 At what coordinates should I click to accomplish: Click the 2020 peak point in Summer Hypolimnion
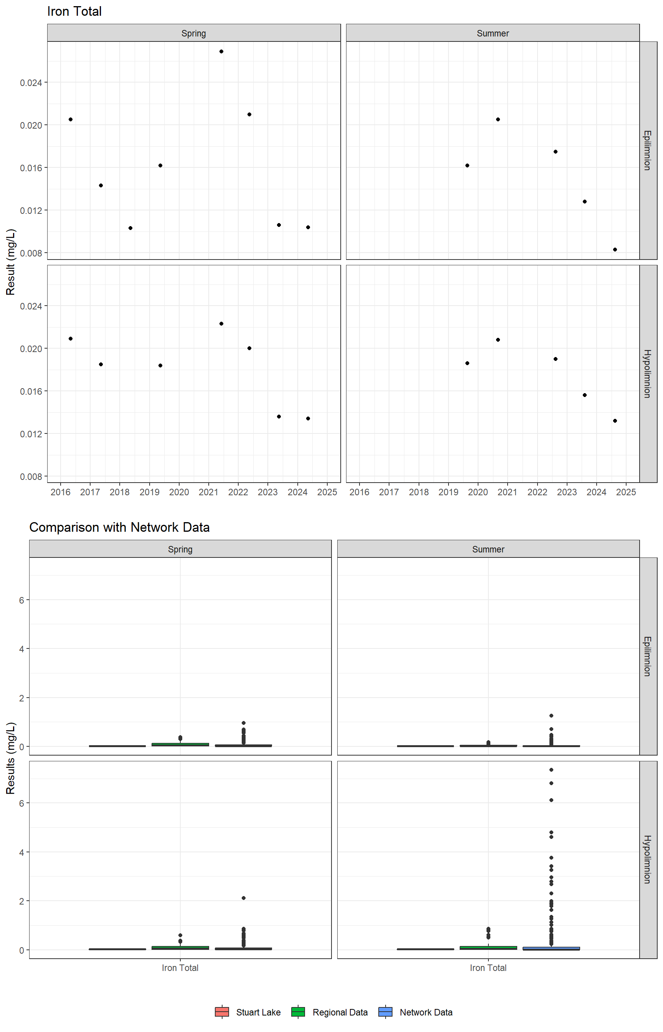pyautogui.click(x=498, y=340)
